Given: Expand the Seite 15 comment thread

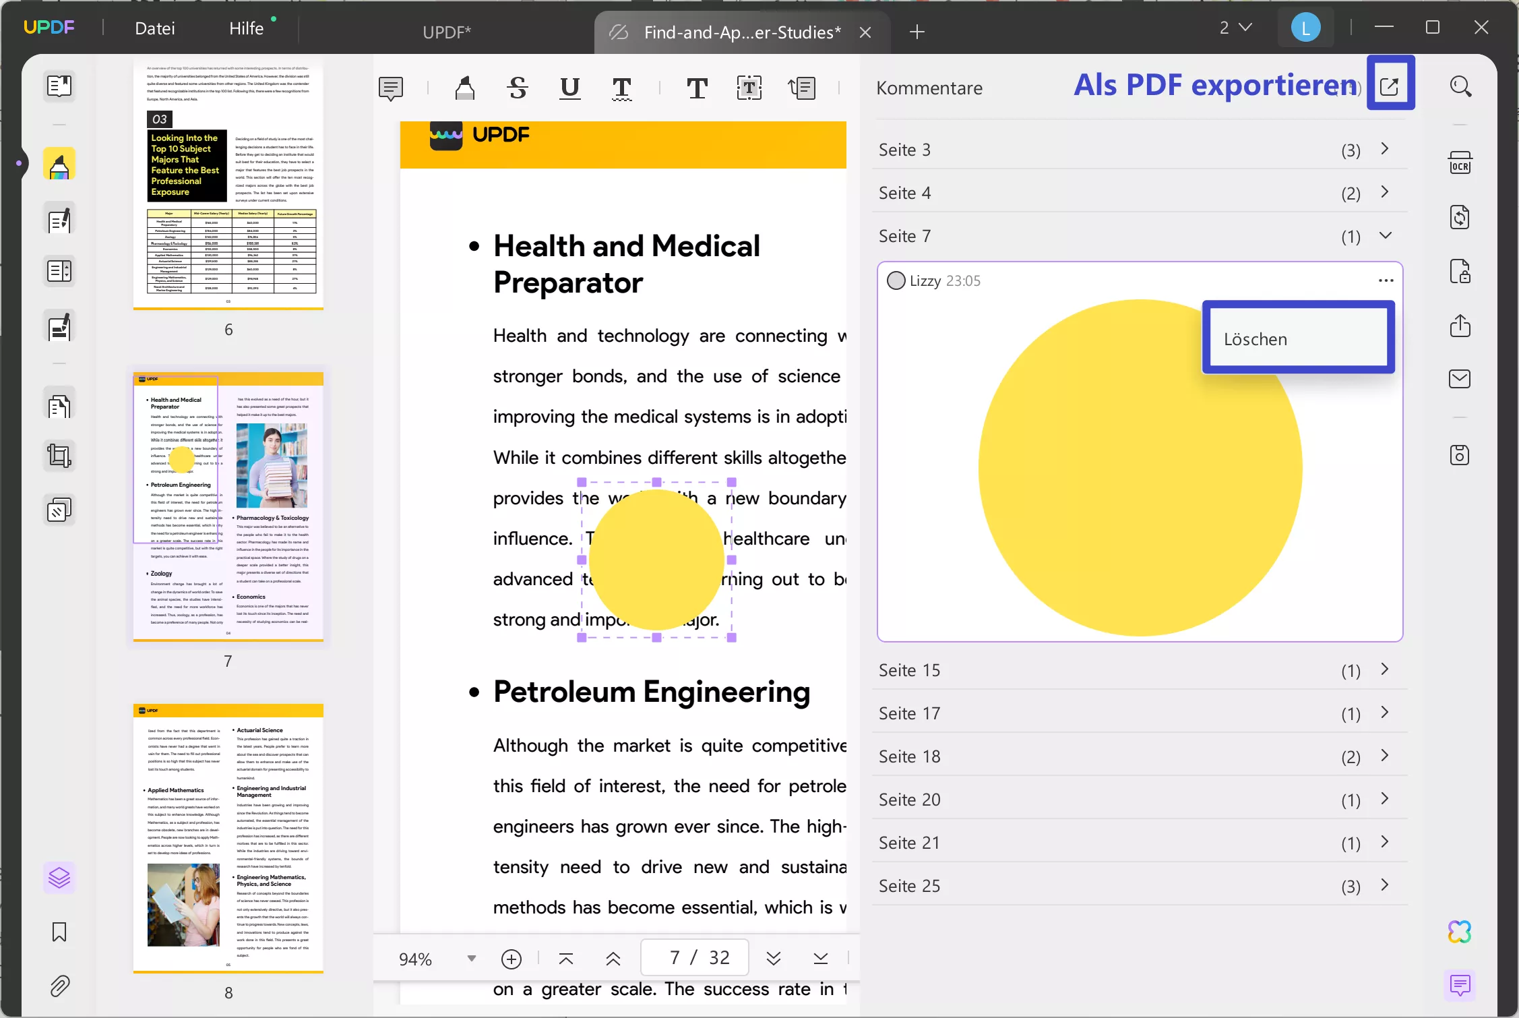Looking at the screenshot, I should (x=1385, y=669).
